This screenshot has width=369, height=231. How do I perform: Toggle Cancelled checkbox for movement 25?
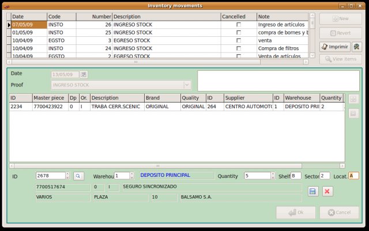(239, 32)
